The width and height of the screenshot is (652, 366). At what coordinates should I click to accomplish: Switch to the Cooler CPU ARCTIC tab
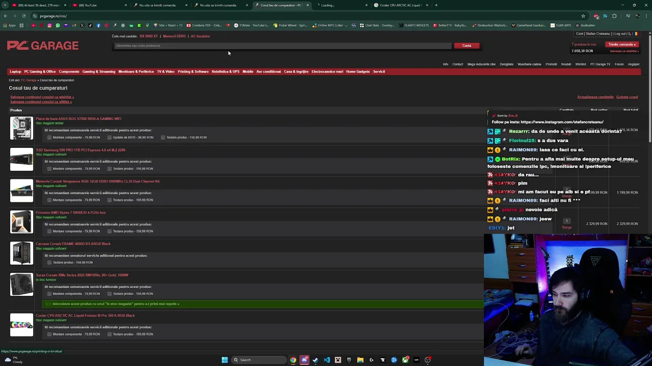[x=400, y=5]
